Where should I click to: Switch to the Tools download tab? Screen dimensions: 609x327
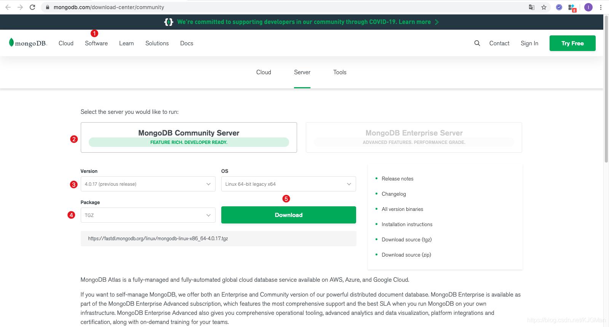click(x=340, y=72)
